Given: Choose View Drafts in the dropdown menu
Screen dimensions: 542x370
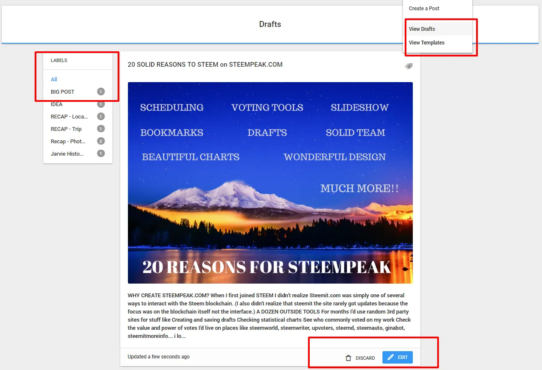Looking at the screenshot, I should [x=438, y=29].
